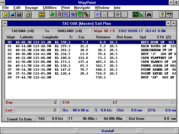Screen dimensions: 179x134
Task: Click the Dep time field
Action: (31, 102)
